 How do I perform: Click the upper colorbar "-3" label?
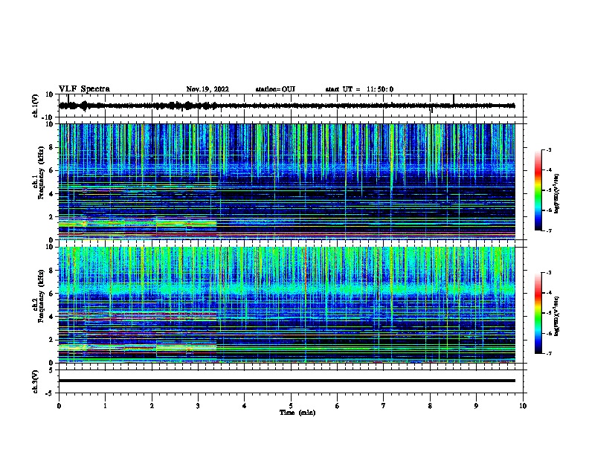548,149
